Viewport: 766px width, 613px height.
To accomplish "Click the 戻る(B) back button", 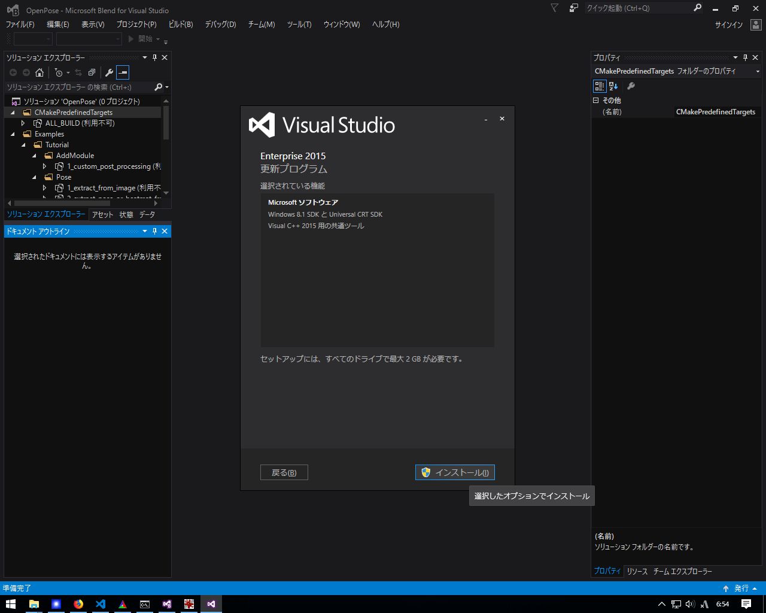I will click(284, 472).
